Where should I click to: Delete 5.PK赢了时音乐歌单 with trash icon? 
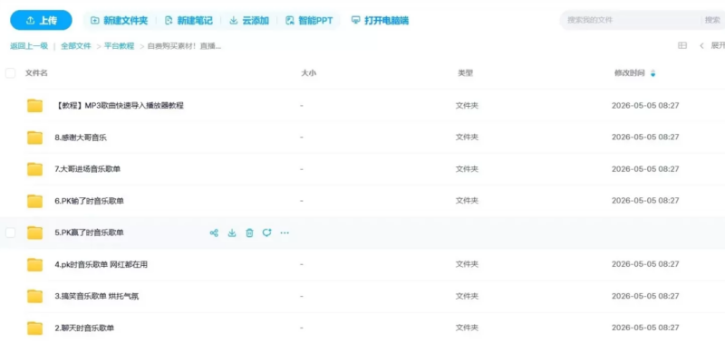click(250, 233)
